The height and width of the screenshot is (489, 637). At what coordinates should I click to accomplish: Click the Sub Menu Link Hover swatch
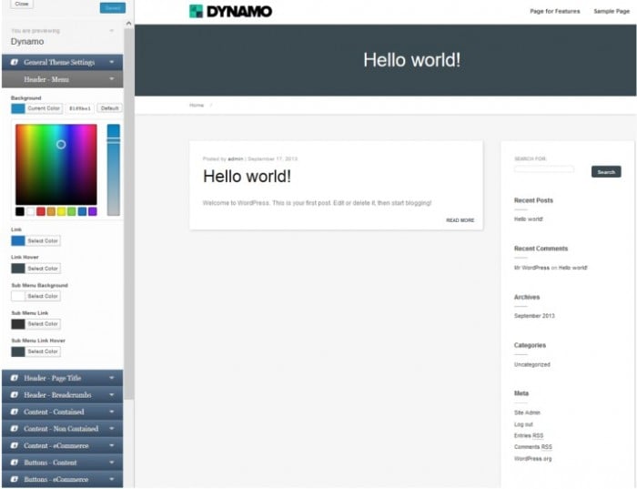coord(18,351)
